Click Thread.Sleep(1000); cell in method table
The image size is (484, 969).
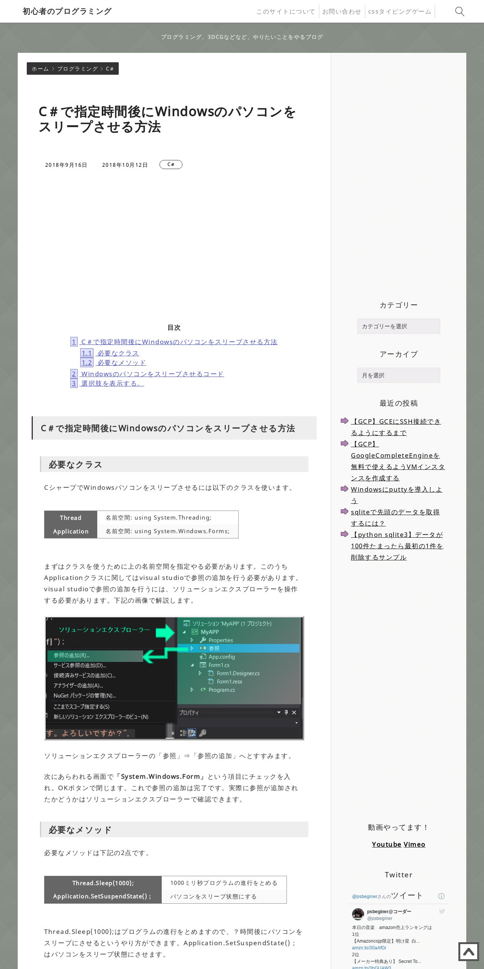103,883
